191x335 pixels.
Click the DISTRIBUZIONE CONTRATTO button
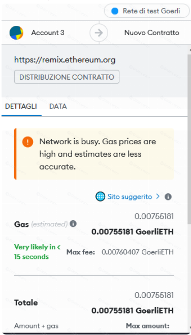[x=67, y=77]
